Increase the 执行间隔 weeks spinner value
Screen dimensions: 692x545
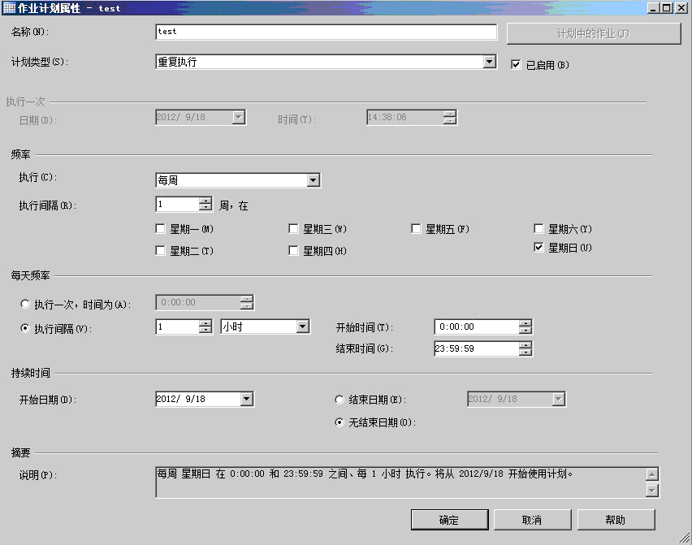(x=205, y=201)
